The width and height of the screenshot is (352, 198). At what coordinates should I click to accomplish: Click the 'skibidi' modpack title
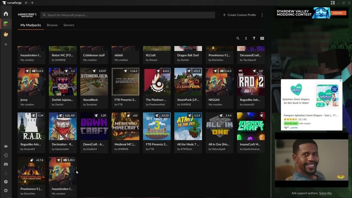click(119, 55)
